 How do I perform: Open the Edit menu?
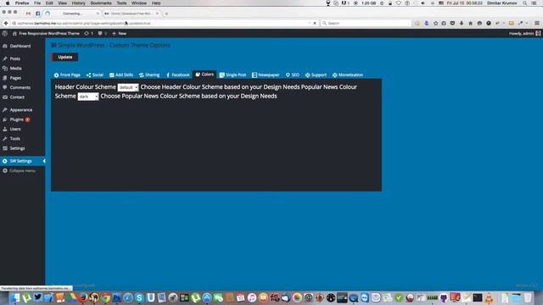(49, 3)
